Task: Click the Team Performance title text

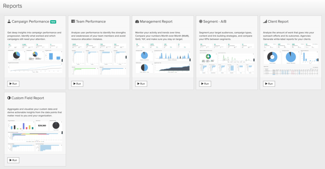Action: 91,22
